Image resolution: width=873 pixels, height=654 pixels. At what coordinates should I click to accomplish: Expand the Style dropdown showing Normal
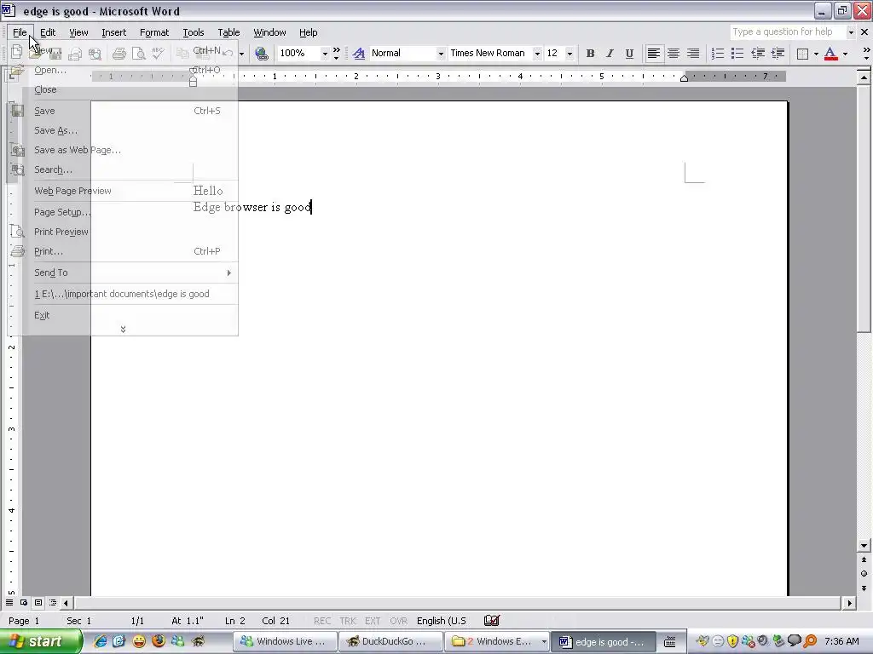(x=441, y=54)
